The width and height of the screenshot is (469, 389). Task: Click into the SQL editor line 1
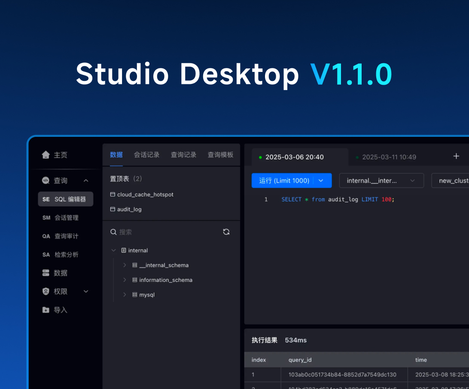338,199
